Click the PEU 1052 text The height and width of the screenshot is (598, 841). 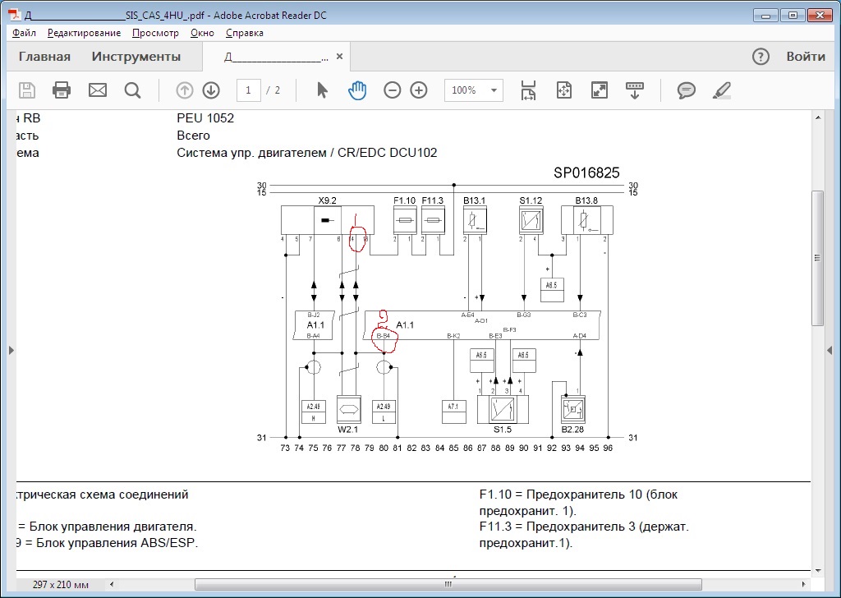(x=205, y=118)
